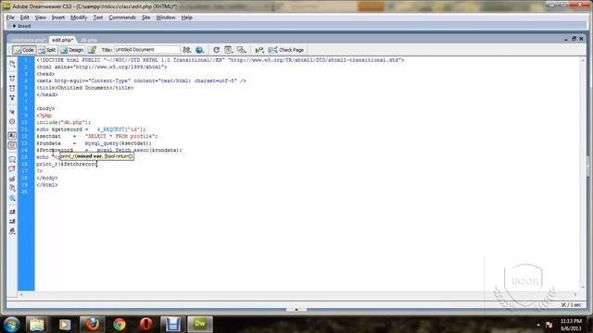Switch to Split view

(x=47, y=50)
